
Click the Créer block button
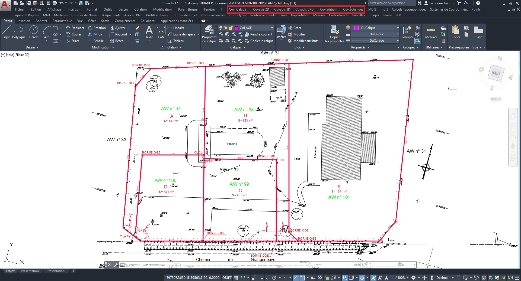coord(294,28)
